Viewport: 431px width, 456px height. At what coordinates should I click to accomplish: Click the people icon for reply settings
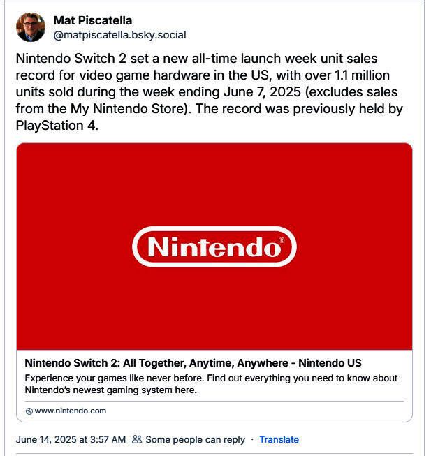click(x=137, y=439)
